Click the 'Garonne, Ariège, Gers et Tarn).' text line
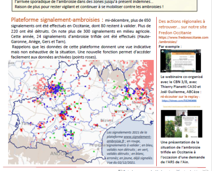 [39, 42]
